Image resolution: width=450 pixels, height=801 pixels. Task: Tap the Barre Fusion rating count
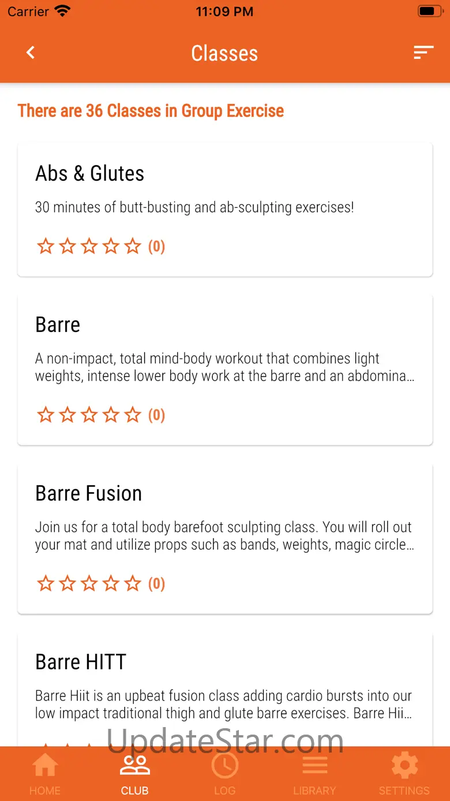click(156, 584)
